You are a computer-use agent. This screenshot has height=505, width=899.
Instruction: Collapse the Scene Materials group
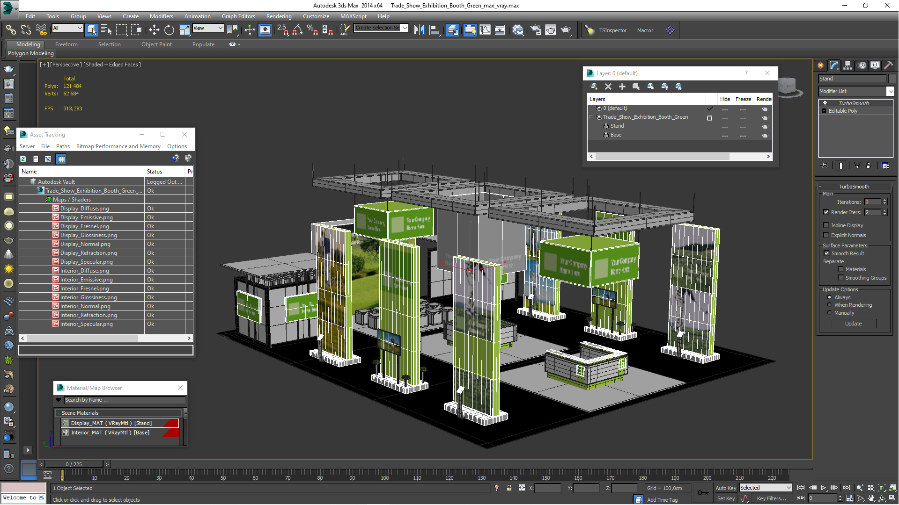pyautogui.click(x=59, y=413)
